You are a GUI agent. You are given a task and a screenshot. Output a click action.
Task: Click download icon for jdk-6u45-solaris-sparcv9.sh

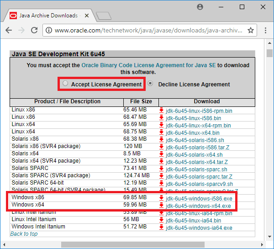pos(161,184)
